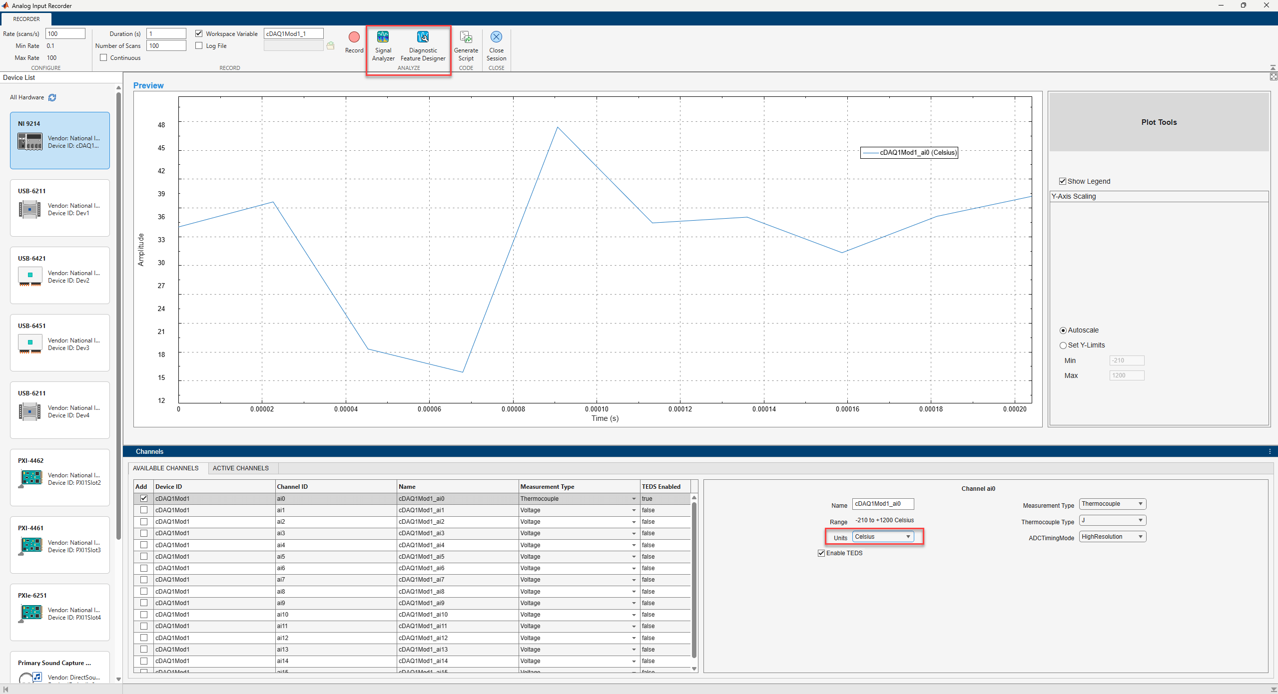Click the Check the Add box for channel ai7

[144, 580]
